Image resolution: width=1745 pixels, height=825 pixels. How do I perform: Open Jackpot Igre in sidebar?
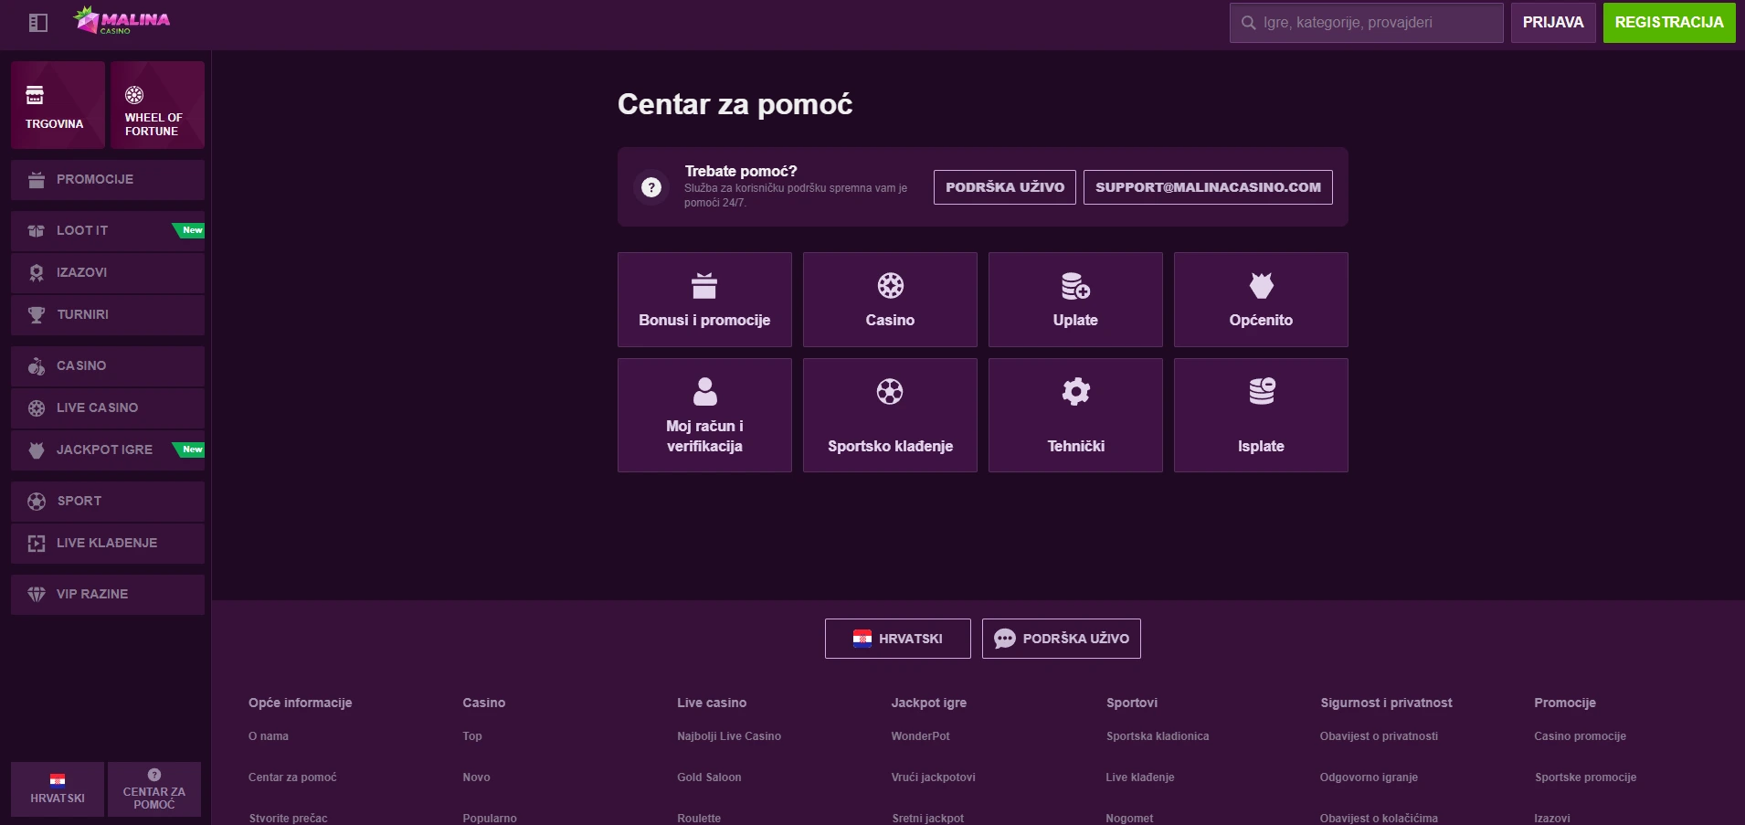108,450
